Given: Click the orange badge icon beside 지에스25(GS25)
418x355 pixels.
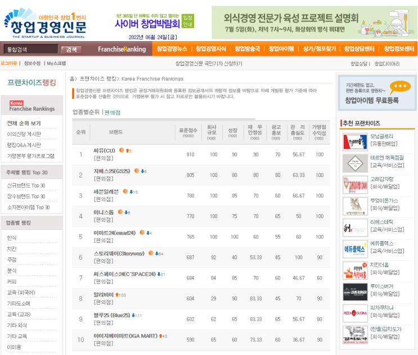Looking at the screenshot, I should point(137,171).
